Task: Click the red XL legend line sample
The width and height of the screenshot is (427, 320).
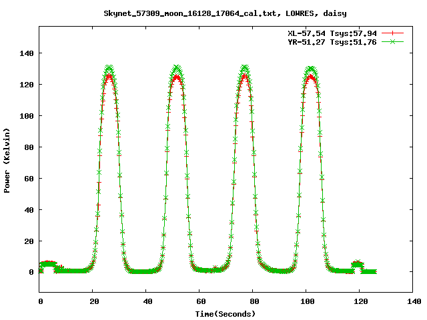Action: (x=392, y=33)
